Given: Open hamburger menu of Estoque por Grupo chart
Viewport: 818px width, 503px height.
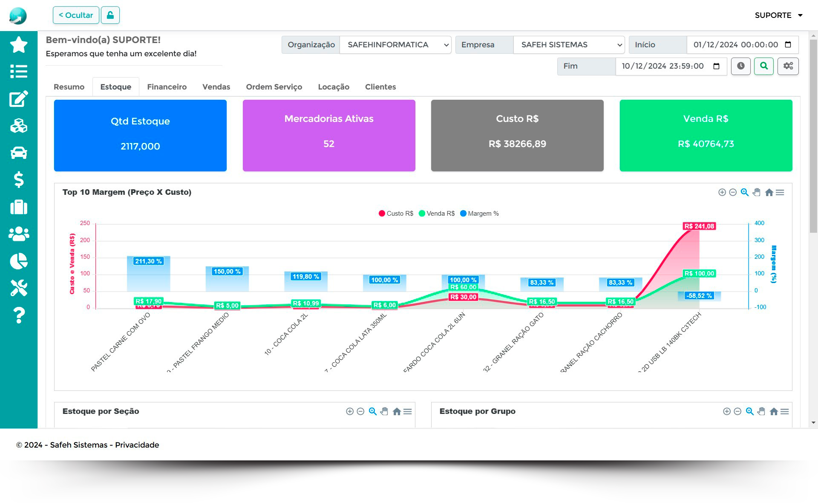Looking at the screenshot, I should click(x=785, y=411).
